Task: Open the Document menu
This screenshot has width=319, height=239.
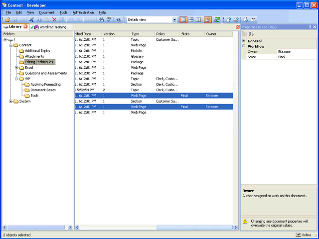Action: pos(47,12)
